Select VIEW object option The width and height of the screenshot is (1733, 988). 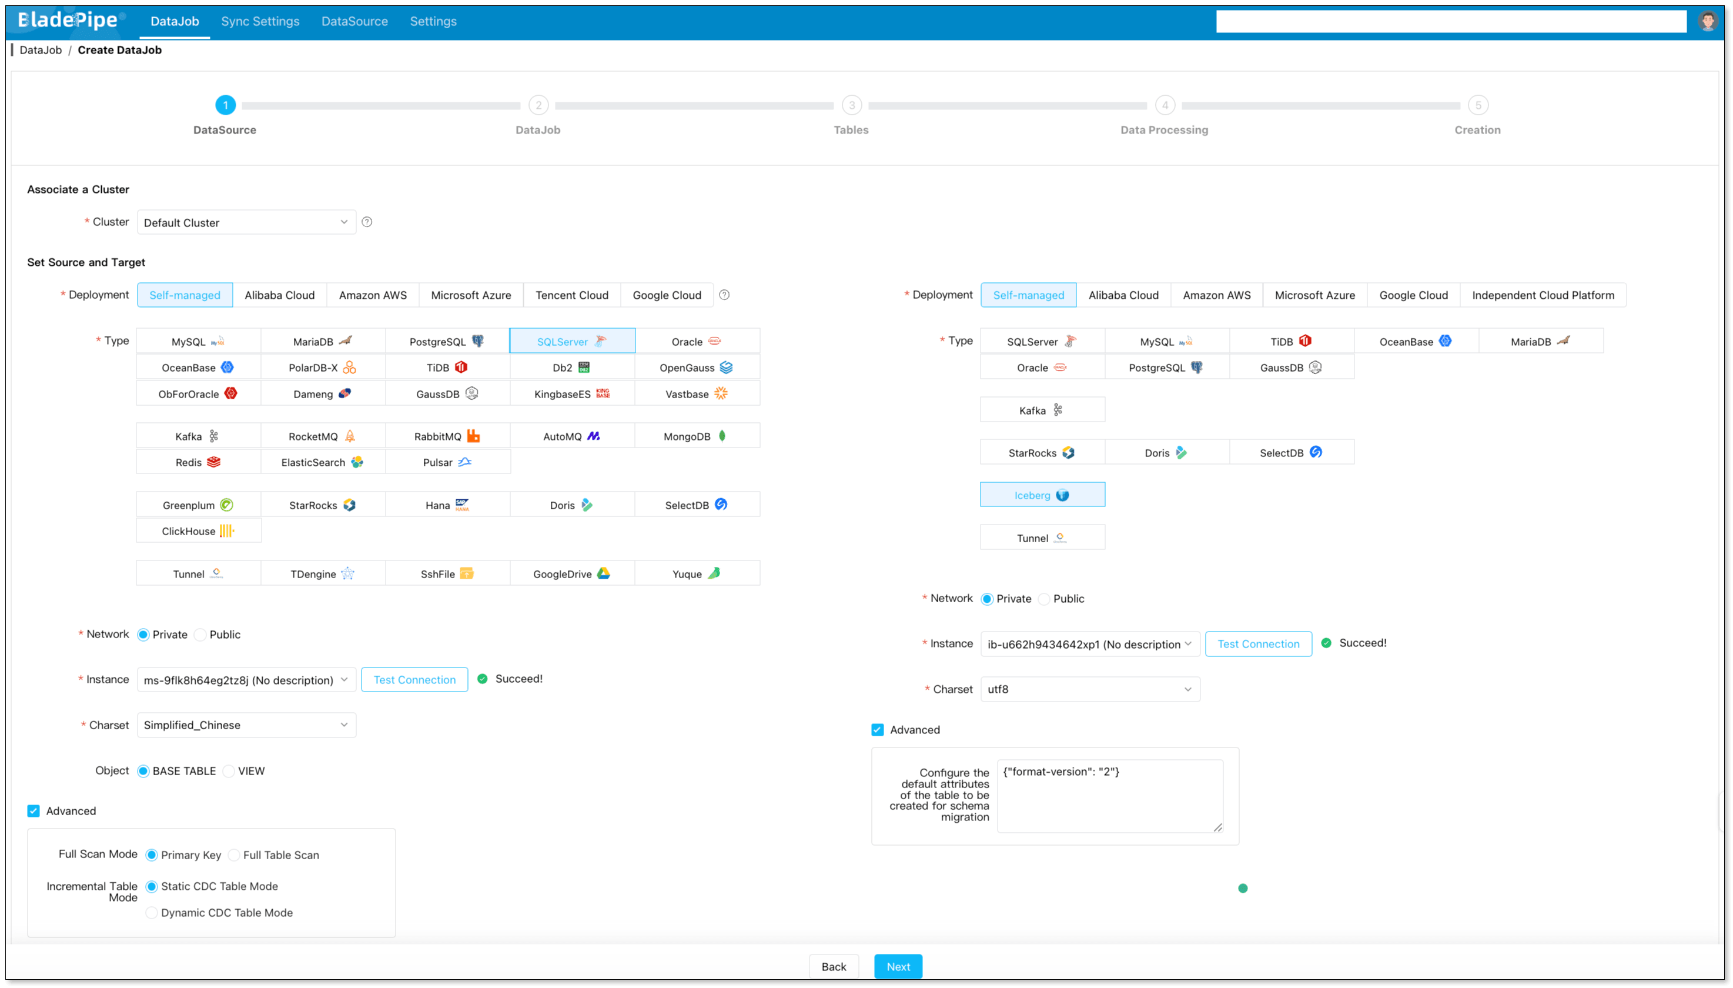coord(229,771)
